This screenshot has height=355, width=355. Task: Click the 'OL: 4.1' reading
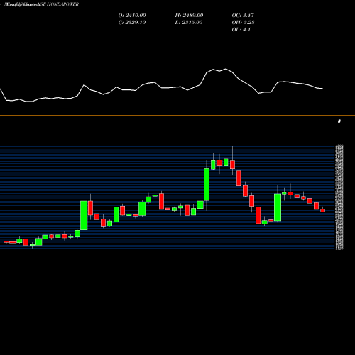pos(241,30)
